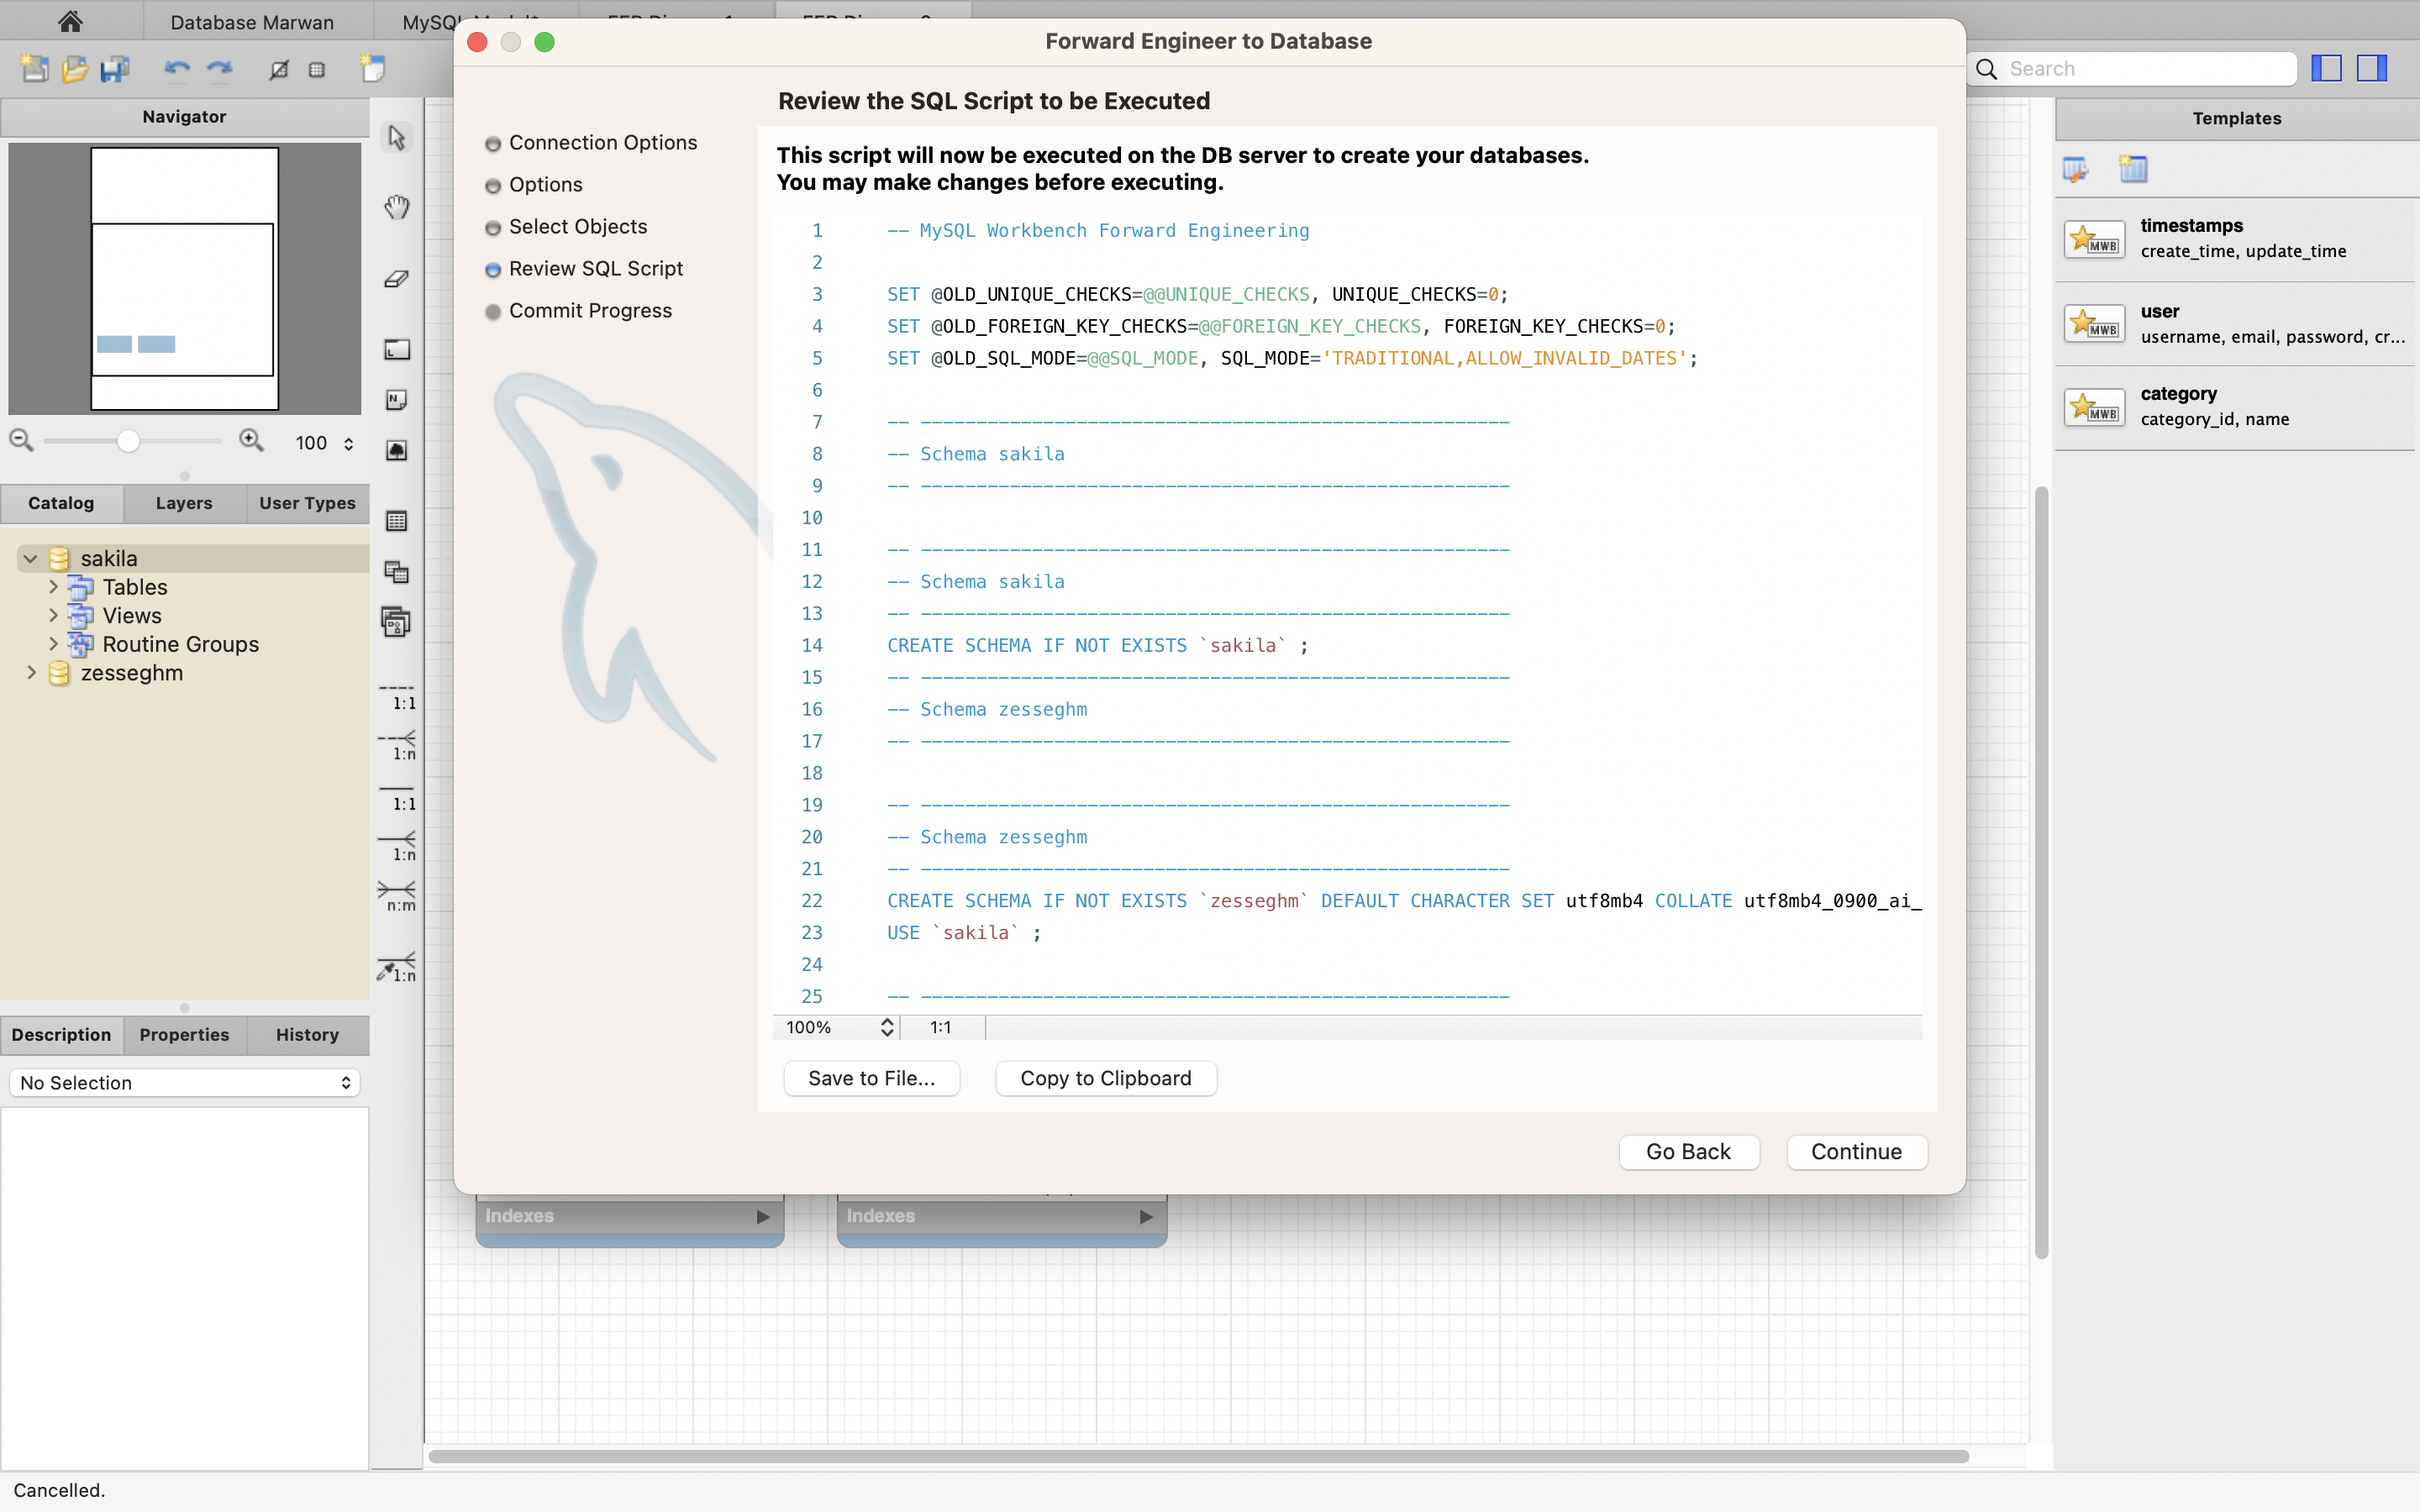
Task: Click the Continue button
Action: coord(1856,1151)
